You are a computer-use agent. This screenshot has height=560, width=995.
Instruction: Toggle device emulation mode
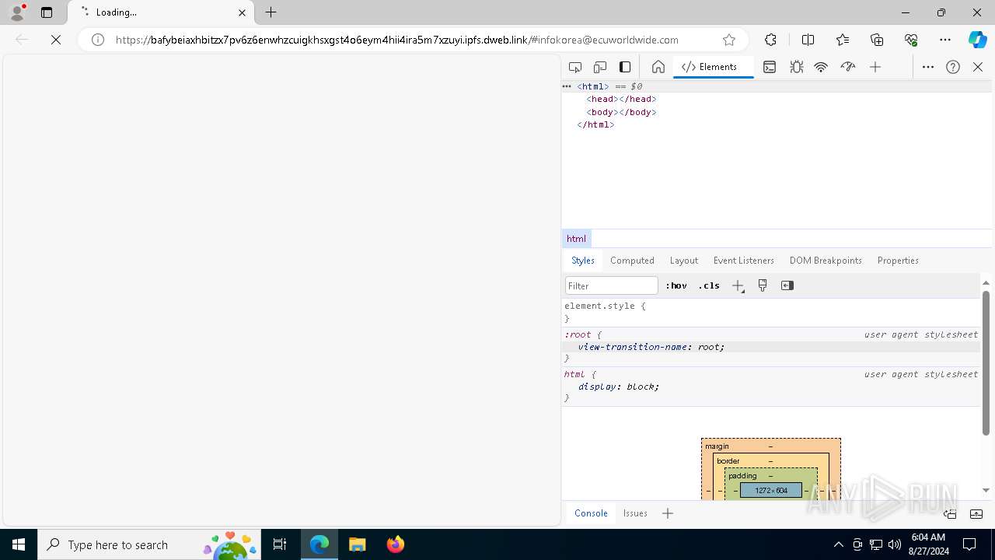[600, 67]
